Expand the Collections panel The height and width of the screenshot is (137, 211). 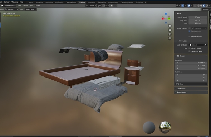coord(191,89)
